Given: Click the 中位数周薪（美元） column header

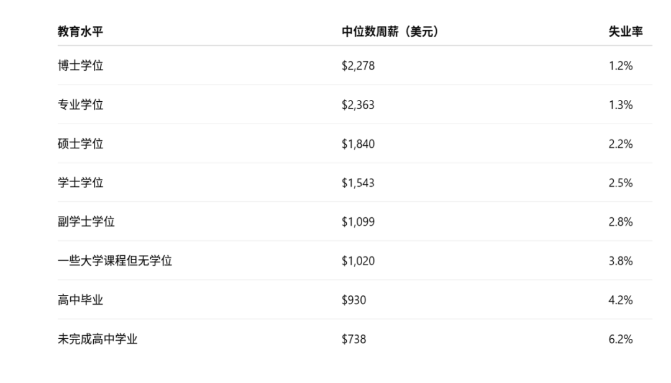Looking at the screenshot, I should 391,32.
